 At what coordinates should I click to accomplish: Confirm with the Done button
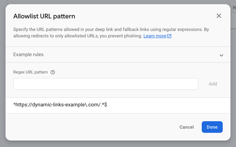212,127
